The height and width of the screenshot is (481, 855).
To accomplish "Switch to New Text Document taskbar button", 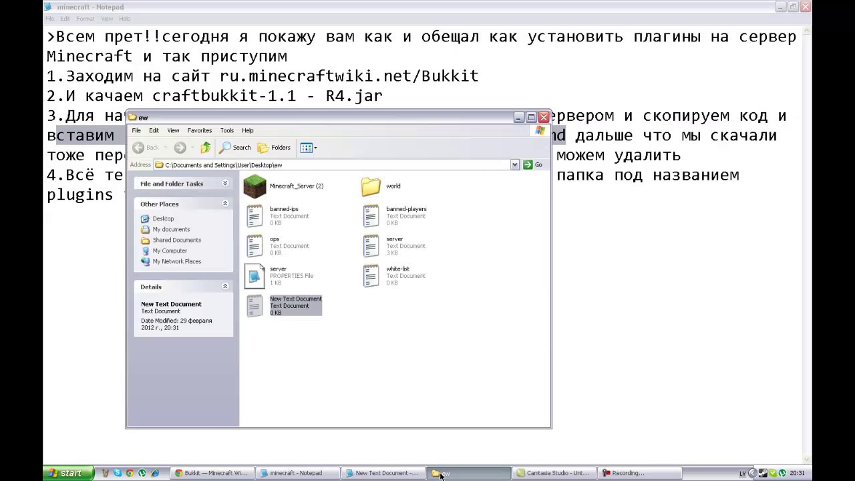I will (x=382, y=473).
